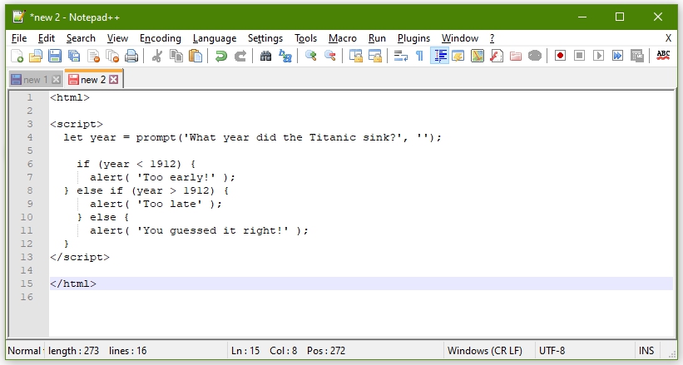Run macro multiple times icon
Screen dimensions: 683x365
pos(617,56)
